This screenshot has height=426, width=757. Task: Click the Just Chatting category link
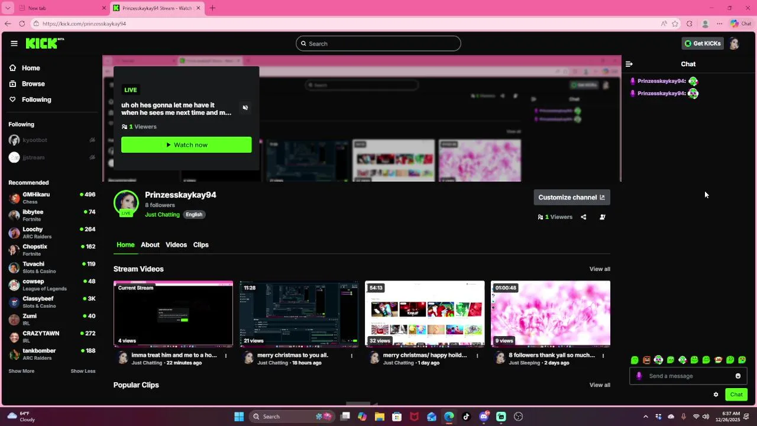pos(162,215)
